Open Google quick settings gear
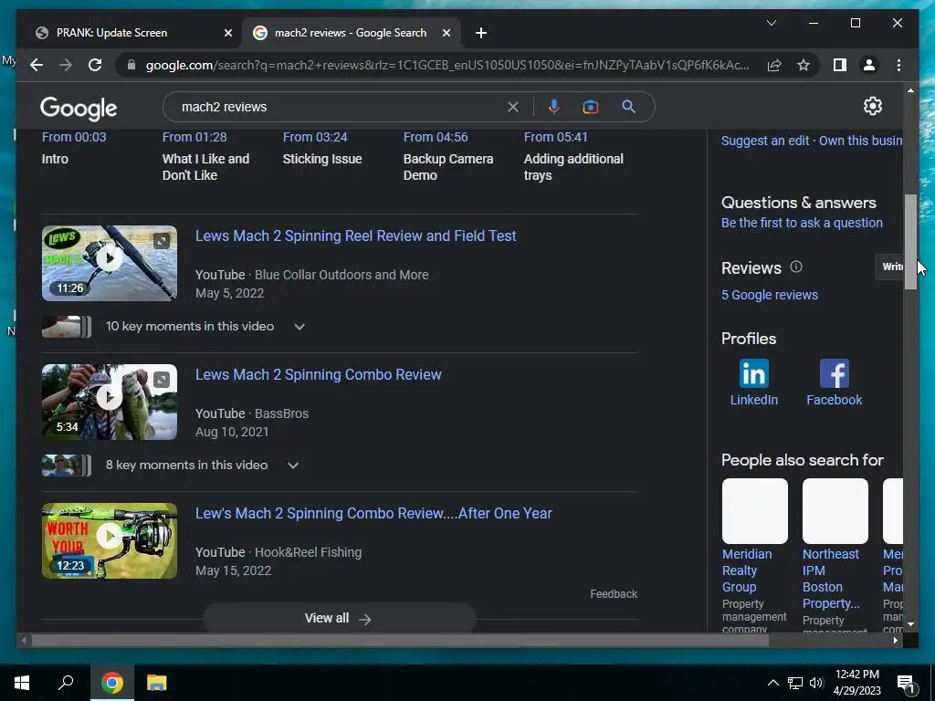 coord(872,106)
